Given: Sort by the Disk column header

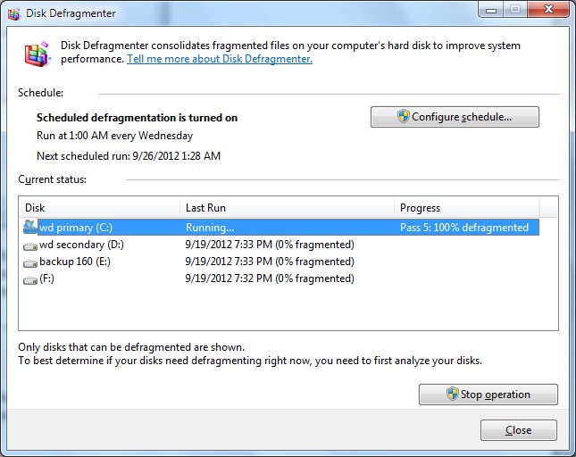Looking at the screenshot, I should (99, 208).
